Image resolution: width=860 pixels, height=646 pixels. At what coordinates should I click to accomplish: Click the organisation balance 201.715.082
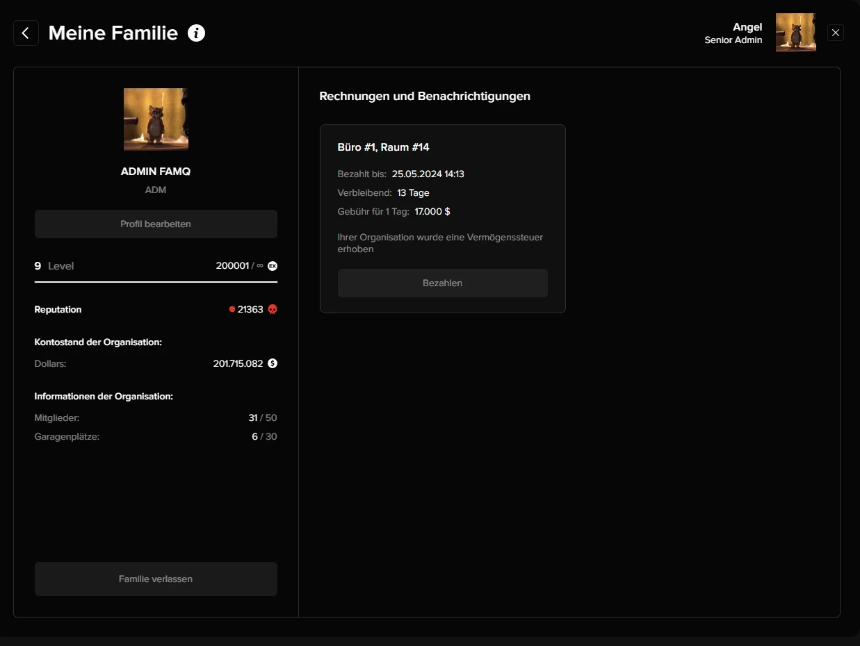[x=238, y=363]
